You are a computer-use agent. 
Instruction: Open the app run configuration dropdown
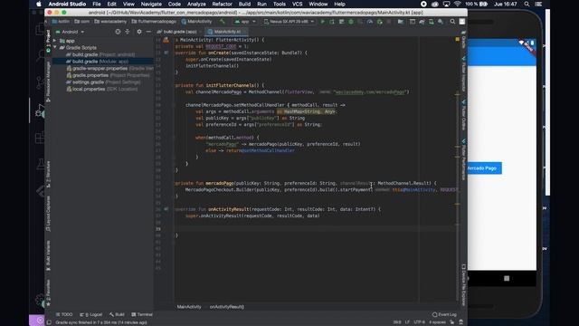coord(245,22)
